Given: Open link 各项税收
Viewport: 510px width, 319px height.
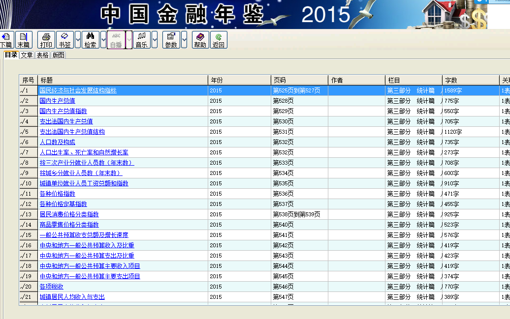Looking at the screenshot, I should click(51, 287).
